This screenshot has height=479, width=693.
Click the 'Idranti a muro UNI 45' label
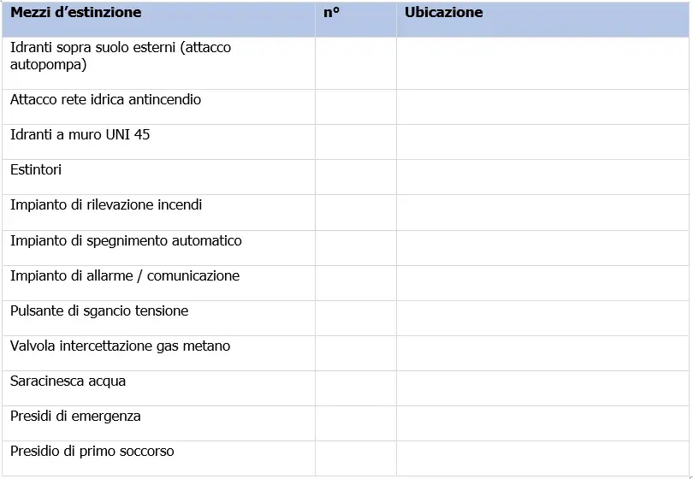[x=80, y=135]
